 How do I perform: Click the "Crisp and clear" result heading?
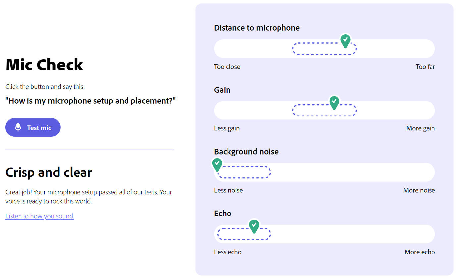(49, 172)
